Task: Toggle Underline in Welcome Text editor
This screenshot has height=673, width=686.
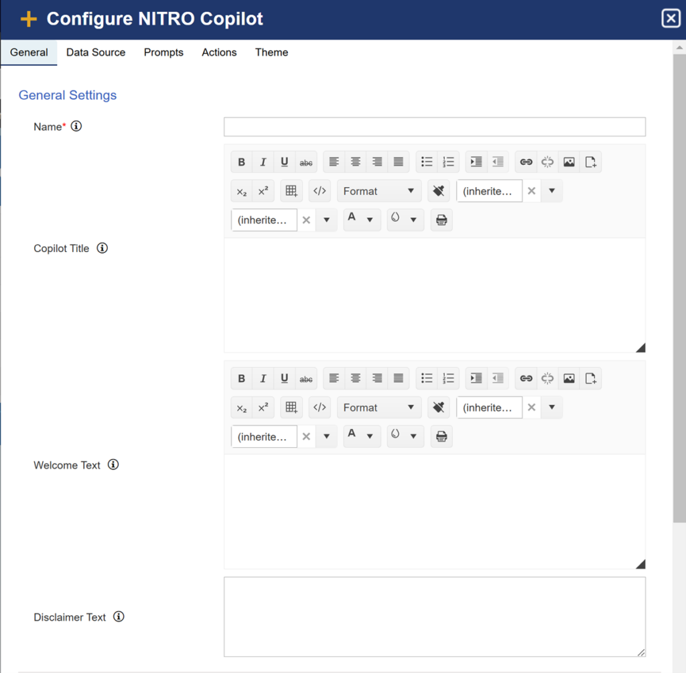Action: click(284, 378)
